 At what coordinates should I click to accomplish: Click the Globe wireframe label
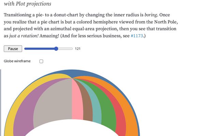point(17,61)
